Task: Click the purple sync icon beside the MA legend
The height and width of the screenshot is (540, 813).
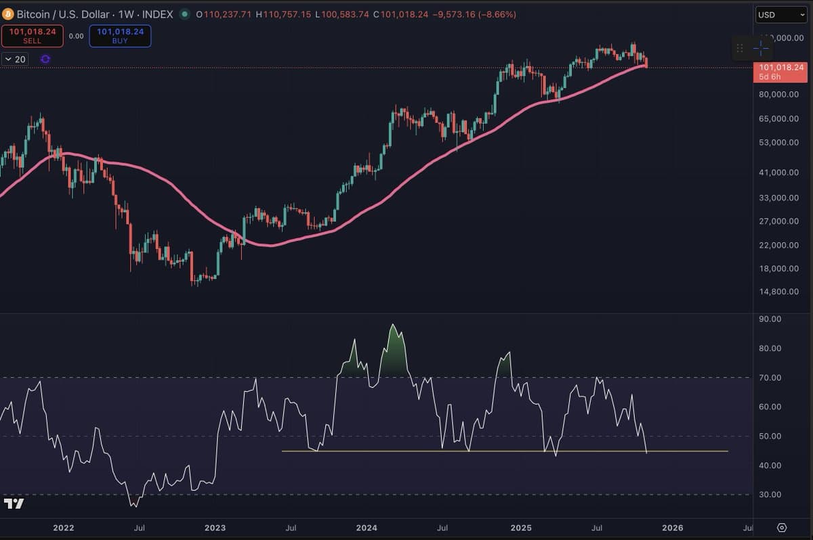Action: (45, 60)
